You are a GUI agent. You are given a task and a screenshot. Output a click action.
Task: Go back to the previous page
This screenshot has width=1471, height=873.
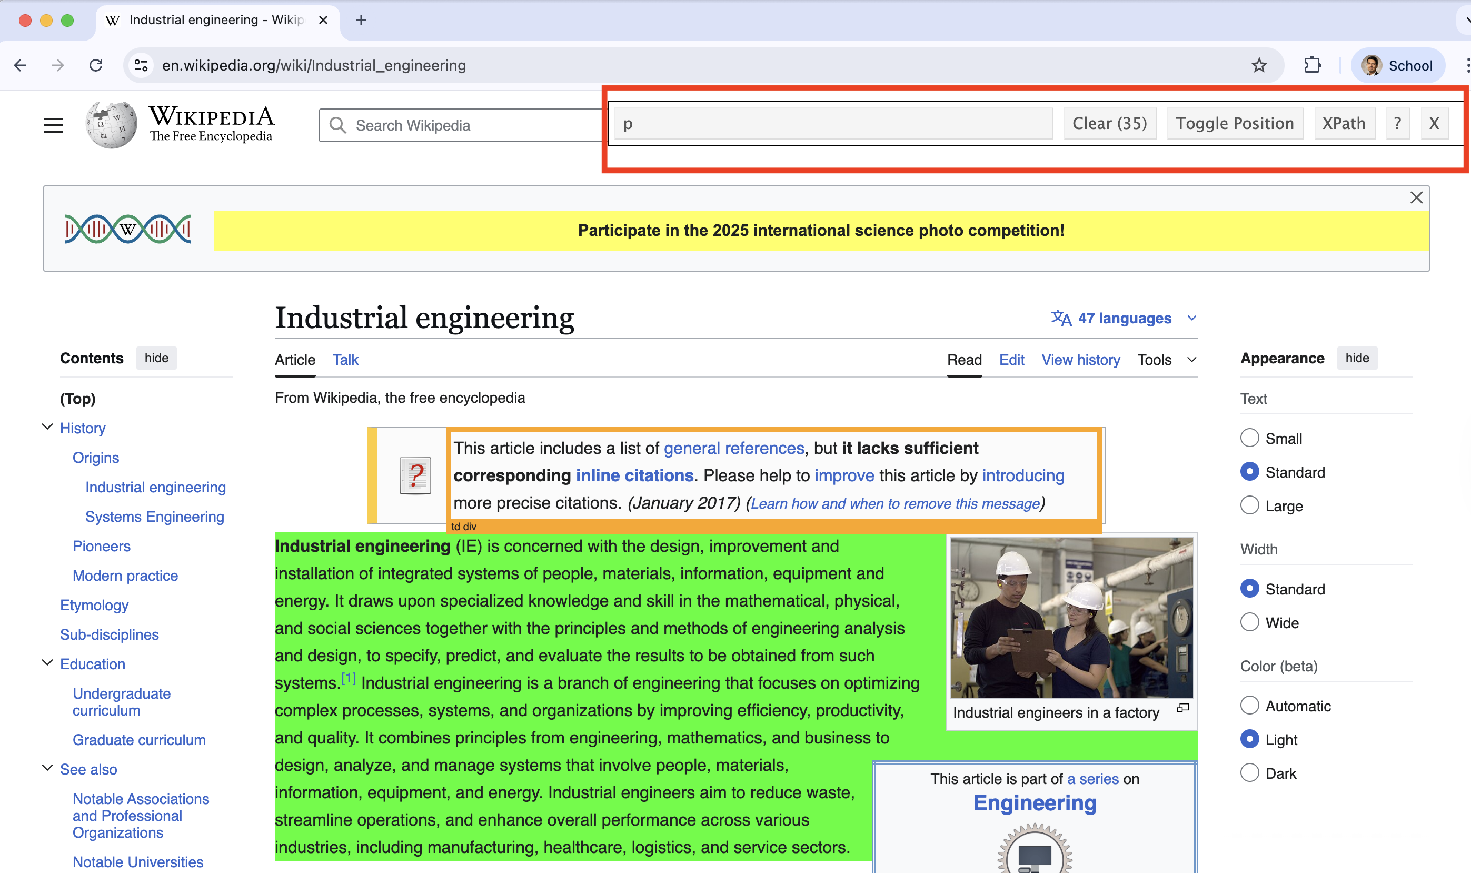click(x=21, y=65)
